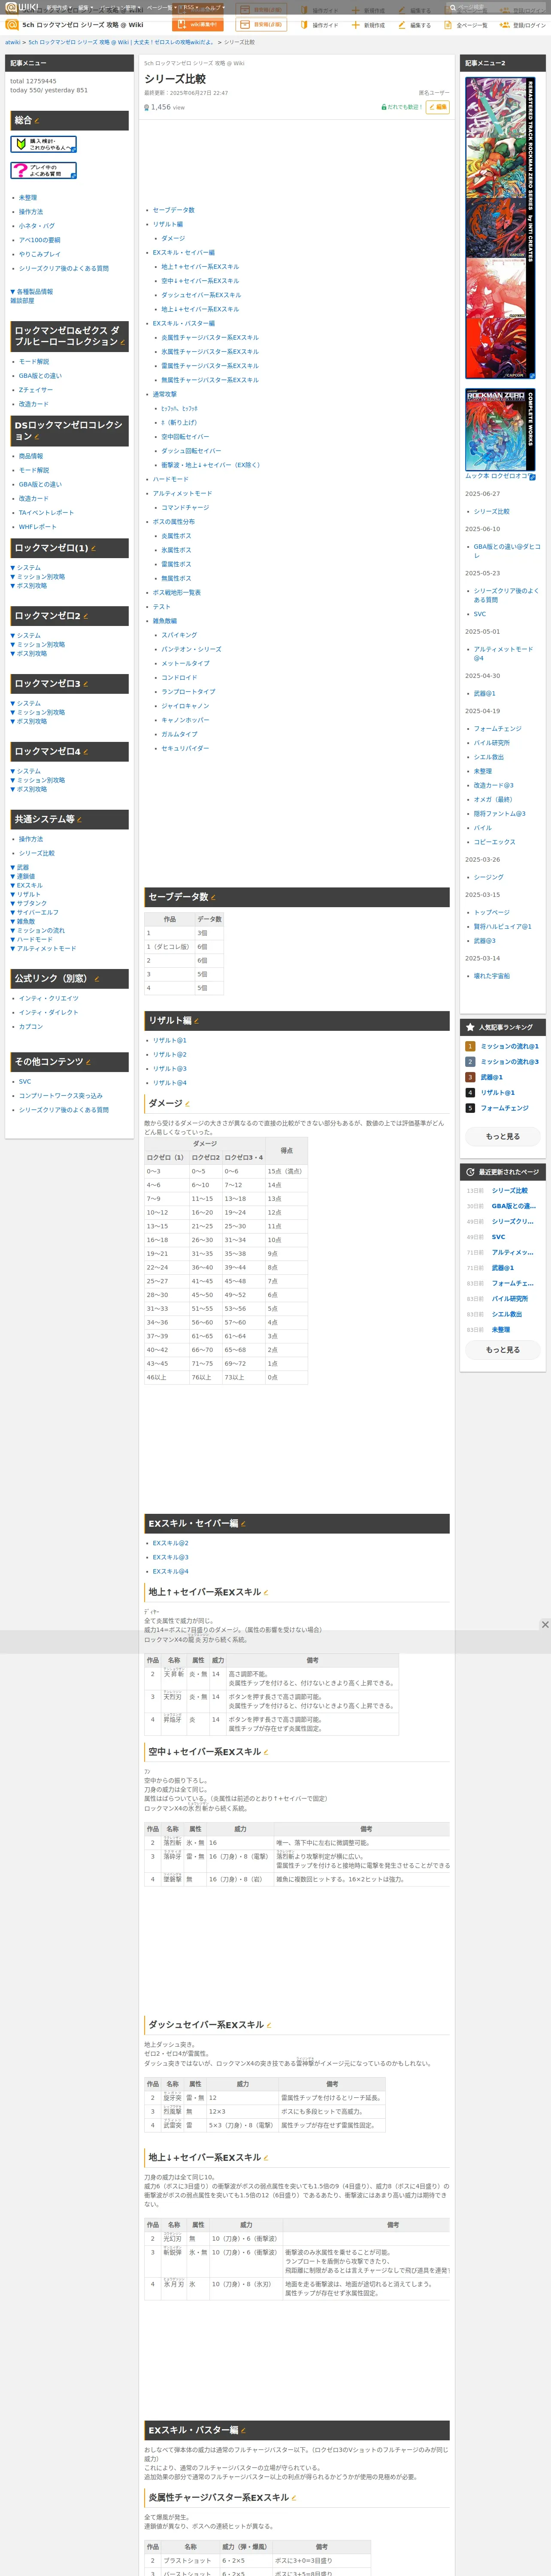This screenshot has height=2576, width=551.
Task: Click the atwiki logo in the top bar
Action: [21, 7]
